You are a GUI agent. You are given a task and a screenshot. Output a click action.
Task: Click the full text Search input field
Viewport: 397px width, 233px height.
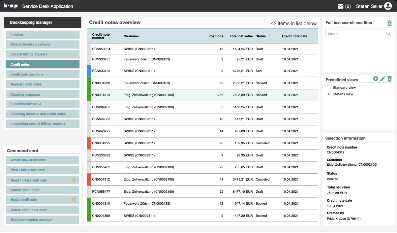point(354,34)
